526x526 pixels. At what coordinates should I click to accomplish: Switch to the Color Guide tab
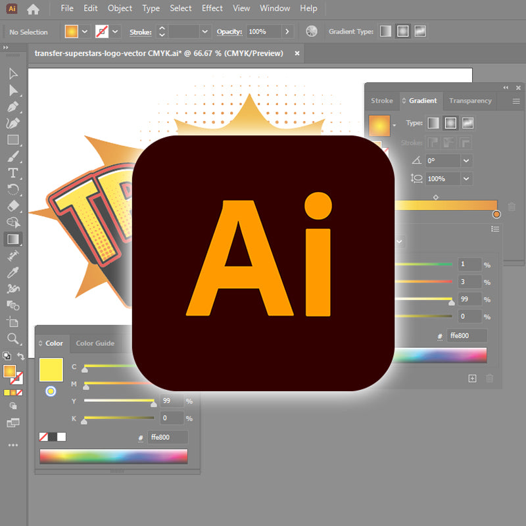pos(95,343)
